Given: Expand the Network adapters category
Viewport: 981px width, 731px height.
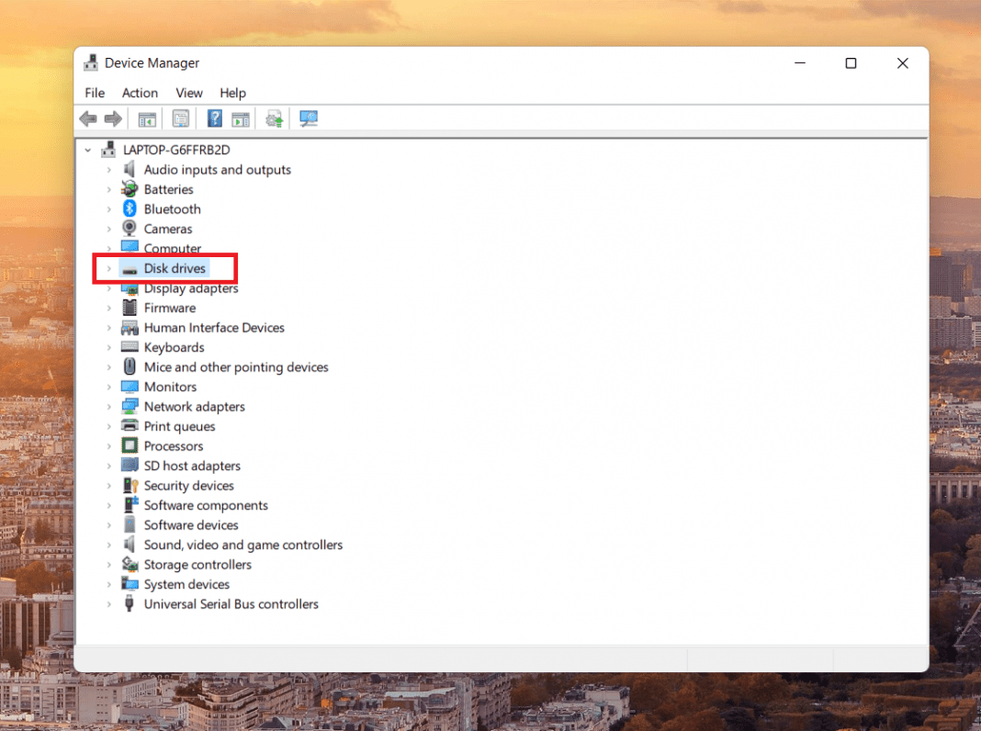Looking at the screenshot, I should [109, 406].
